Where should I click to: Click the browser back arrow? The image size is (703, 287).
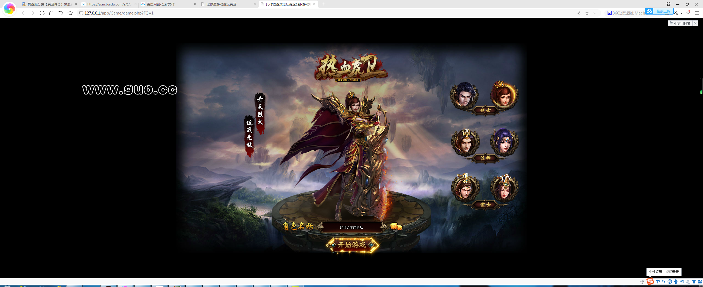point(23,13)
